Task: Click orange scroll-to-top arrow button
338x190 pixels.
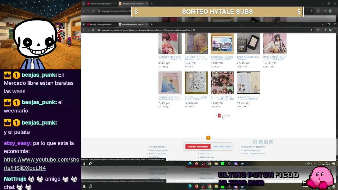Action: (x=208, y=138)
